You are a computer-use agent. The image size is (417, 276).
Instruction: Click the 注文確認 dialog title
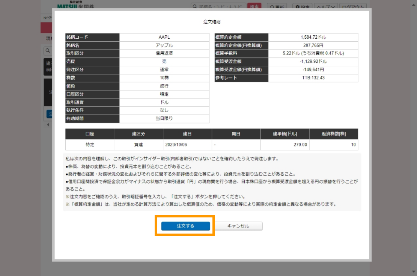[212, 22]
